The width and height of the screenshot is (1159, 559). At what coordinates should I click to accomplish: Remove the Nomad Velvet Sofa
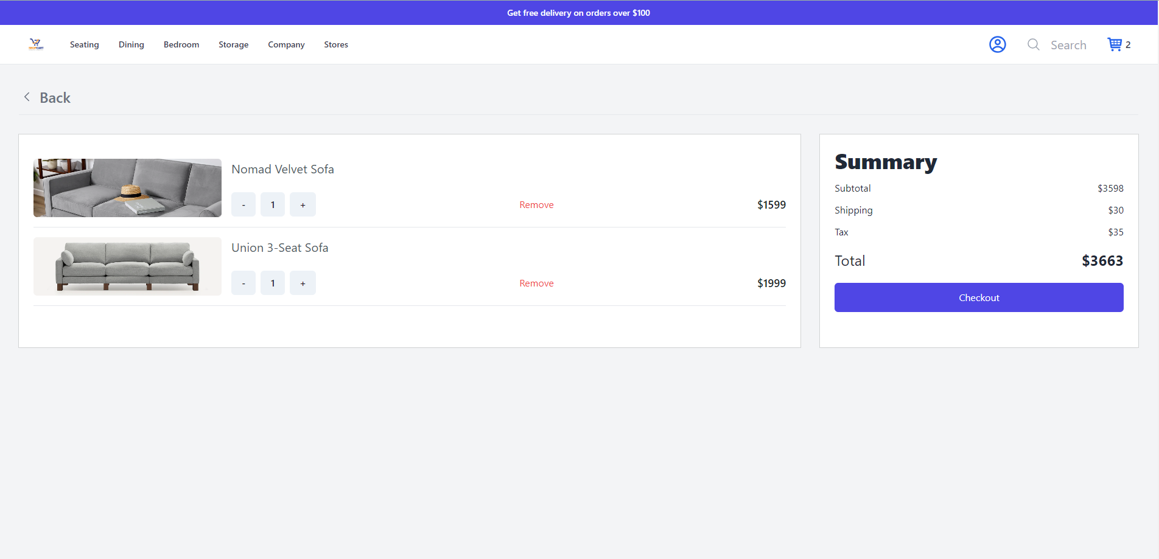point(536,204)
